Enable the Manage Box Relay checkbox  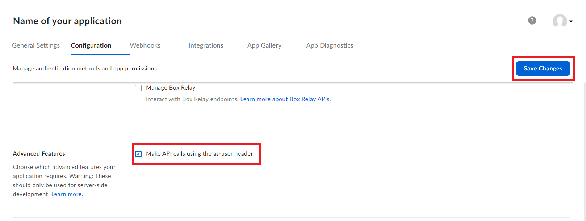(x=138, y=88)
